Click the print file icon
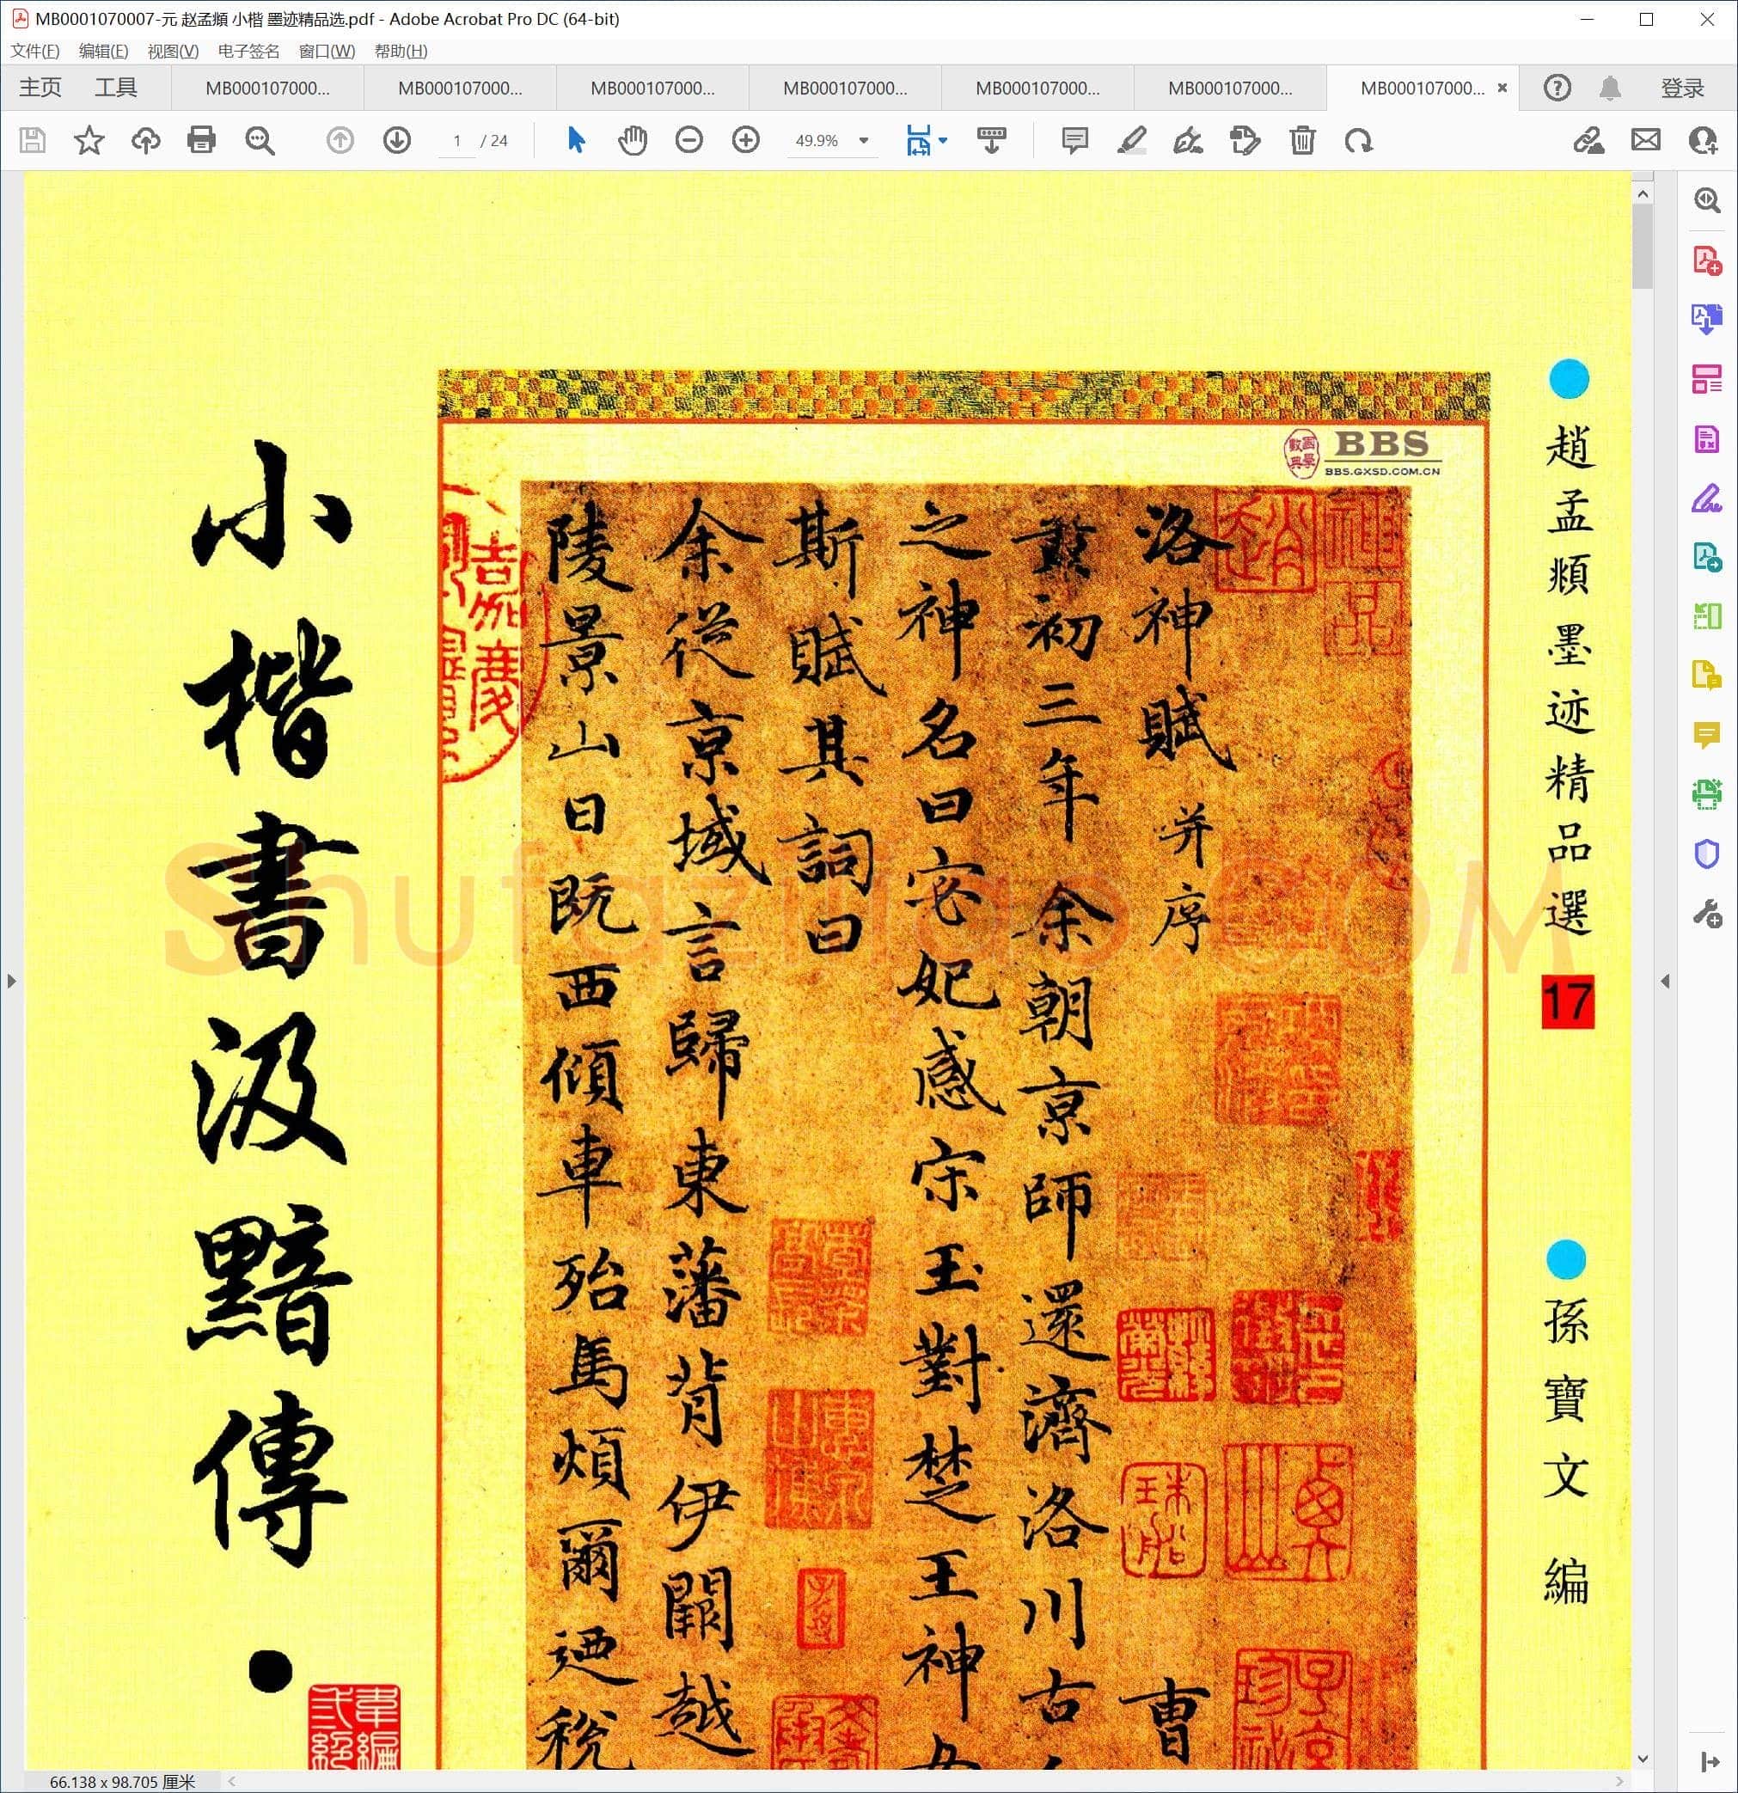The image size is (1738, 1793). click(201, 140)
